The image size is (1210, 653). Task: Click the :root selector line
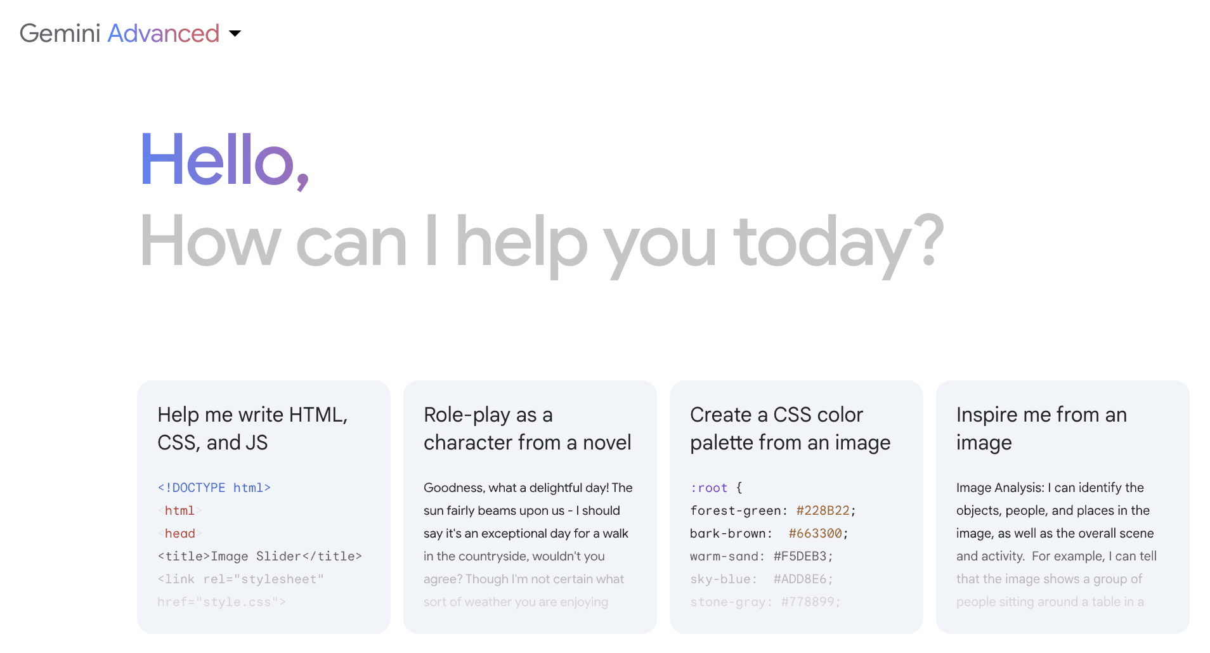click(709, 488)
